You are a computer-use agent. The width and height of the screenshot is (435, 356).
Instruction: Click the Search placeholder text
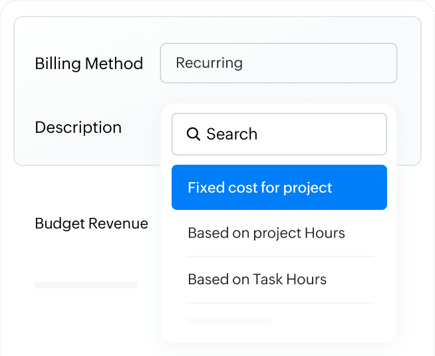[231, 134]
